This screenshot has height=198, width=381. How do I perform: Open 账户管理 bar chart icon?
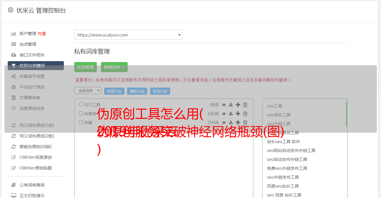[x=14, y=34]
